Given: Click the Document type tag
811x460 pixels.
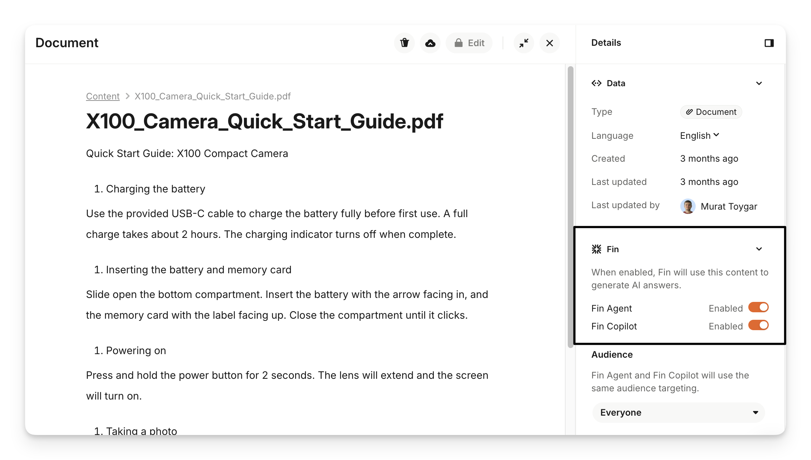Looking at the screenshot, I should [711, 112].
